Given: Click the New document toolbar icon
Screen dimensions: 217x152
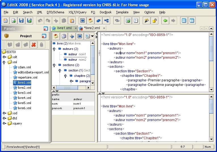Looking at the screenshot, I should pos(5,21).
